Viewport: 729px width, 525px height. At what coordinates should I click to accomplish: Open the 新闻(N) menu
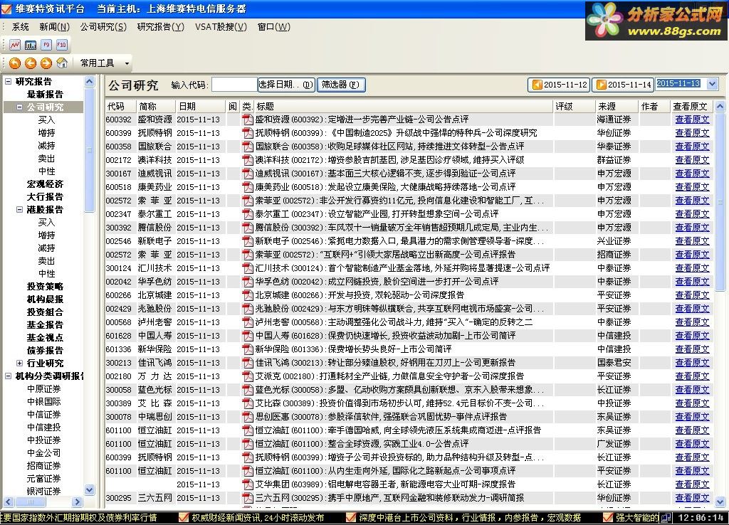(54, 27)
